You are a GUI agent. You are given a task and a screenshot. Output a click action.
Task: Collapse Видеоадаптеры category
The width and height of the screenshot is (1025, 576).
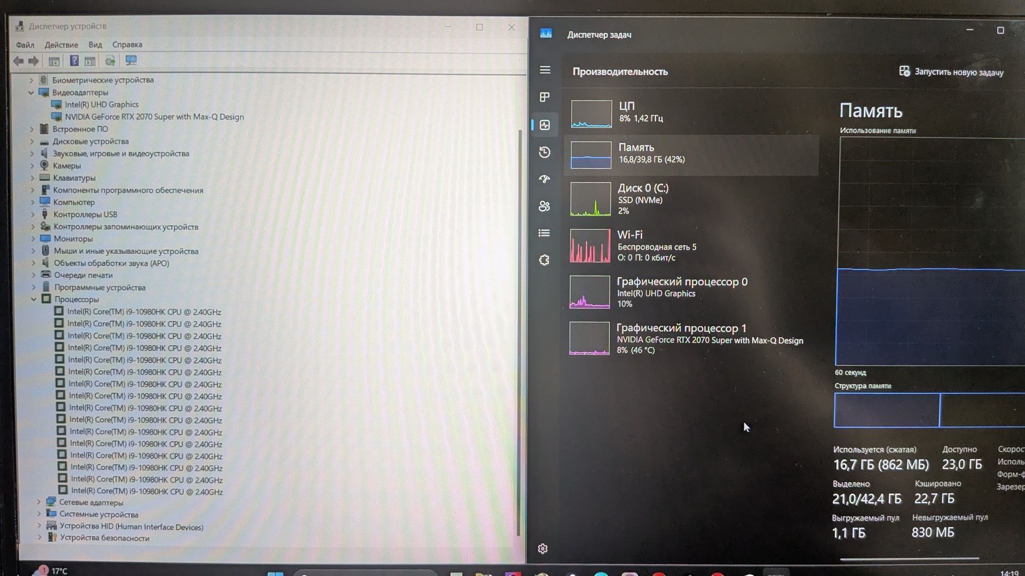click(31, 92)
